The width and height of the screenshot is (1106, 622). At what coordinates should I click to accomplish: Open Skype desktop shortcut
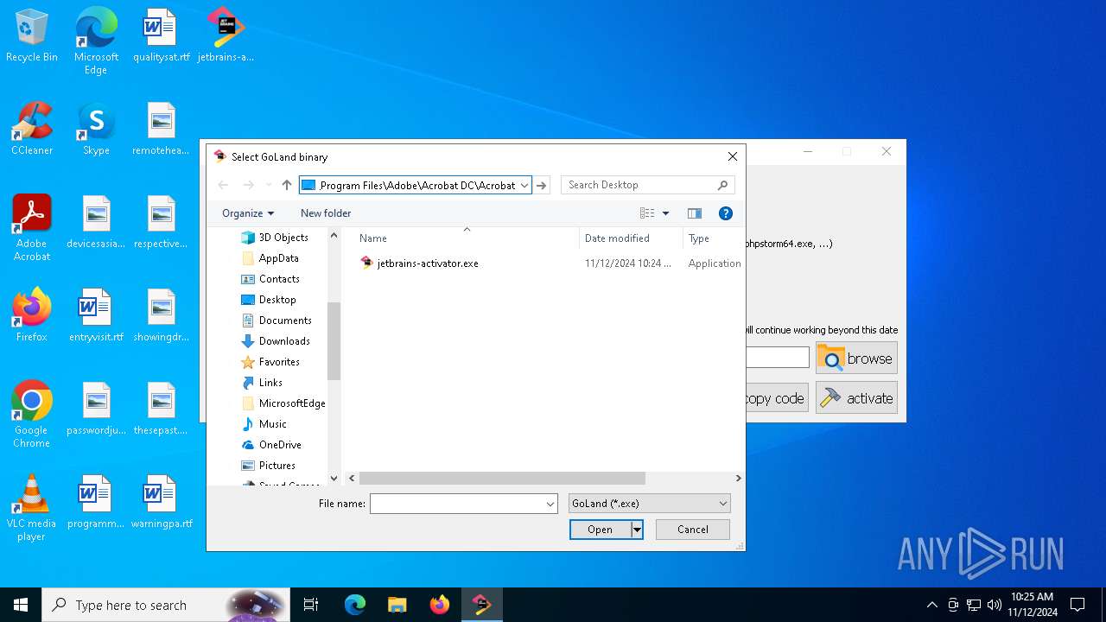(x=96, y=130)
